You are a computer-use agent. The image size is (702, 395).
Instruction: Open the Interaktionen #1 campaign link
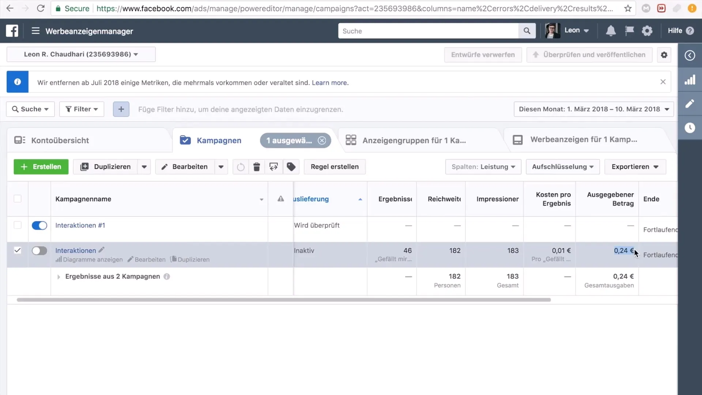coord(80,225)
